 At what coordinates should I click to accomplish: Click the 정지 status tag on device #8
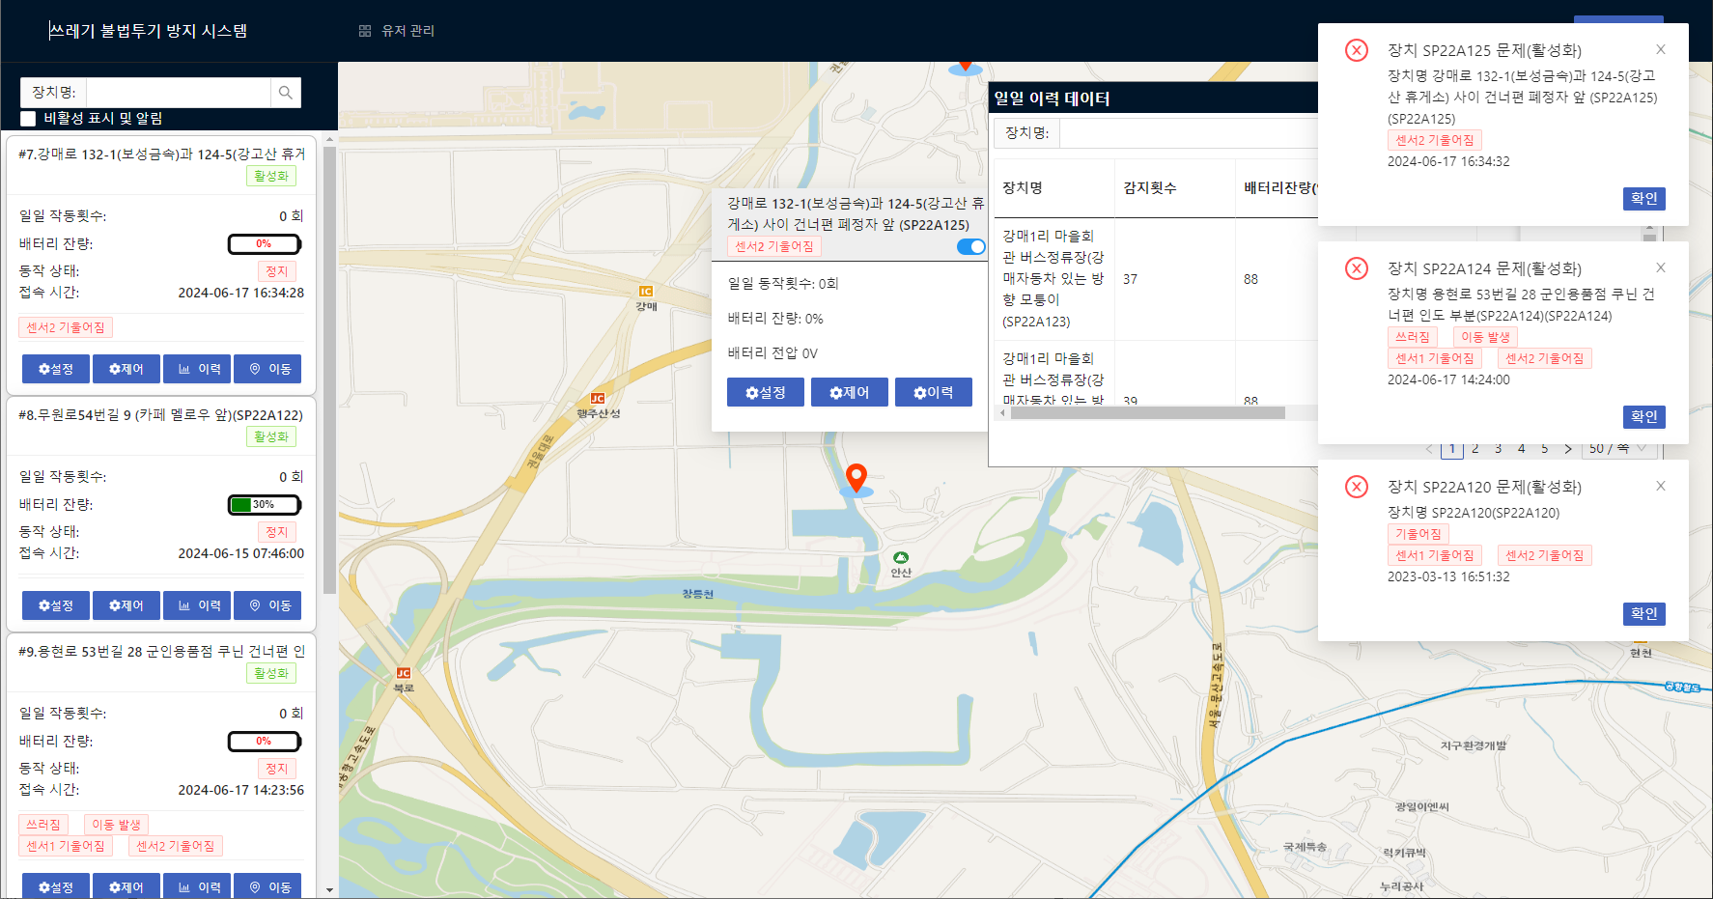(277, 532)
